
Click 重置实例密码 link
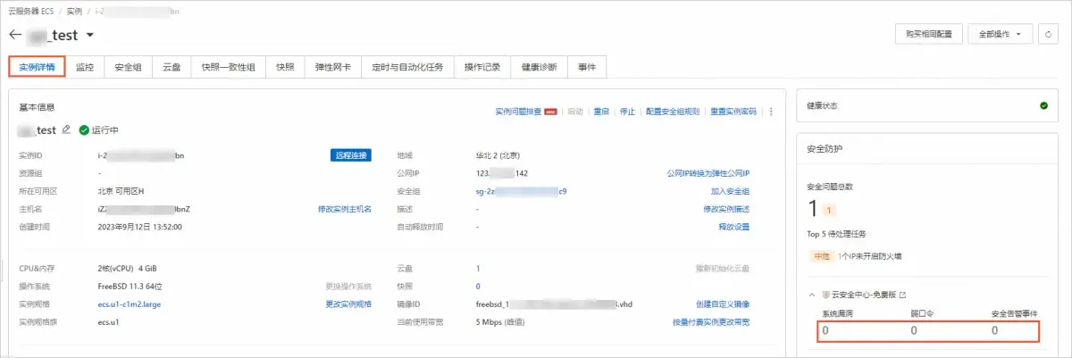click(x=733, y=112)
